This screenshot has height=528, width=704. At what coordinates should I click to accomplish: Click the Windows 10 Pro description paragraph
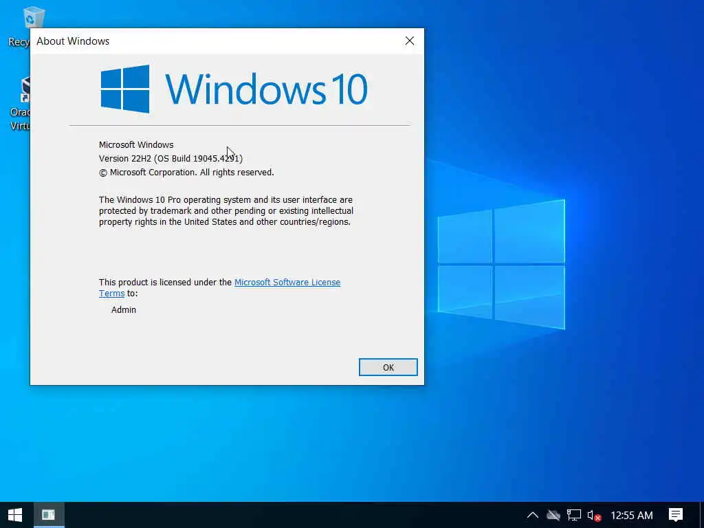(225, 210)
